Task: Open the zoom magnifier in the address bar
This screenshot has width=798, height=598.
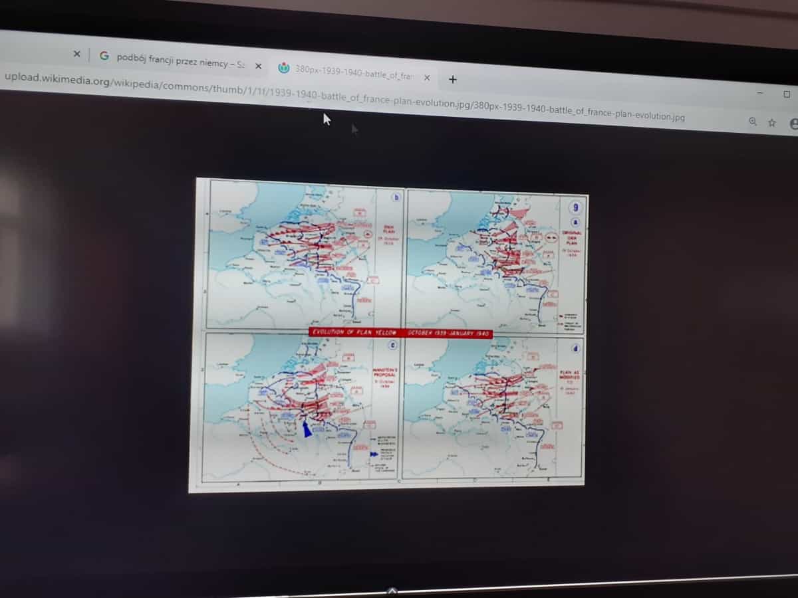Action: pos(753,122)
